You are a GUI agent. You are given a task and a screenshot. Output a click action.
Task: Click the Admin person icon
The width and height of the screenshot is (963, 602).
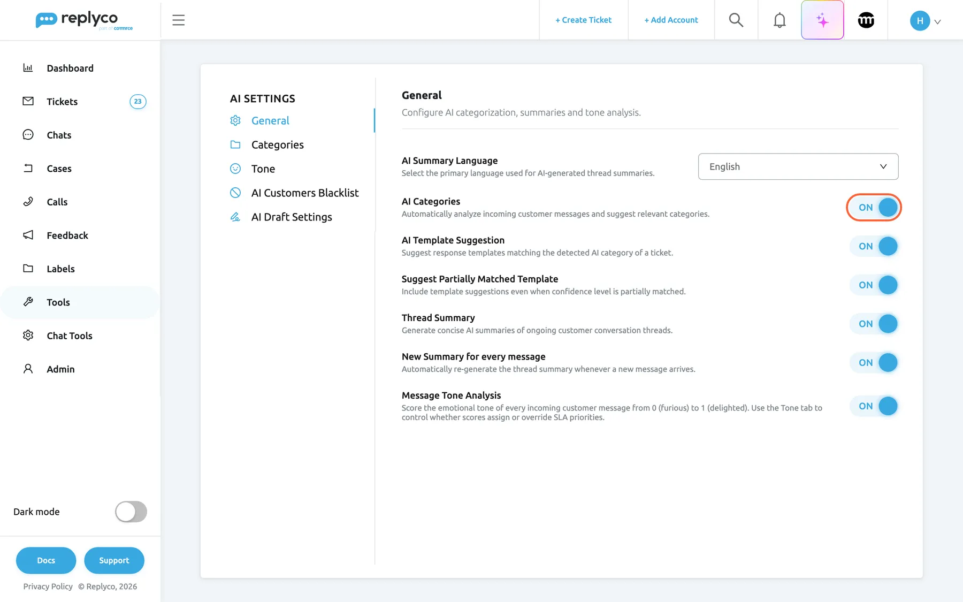click(28, 369)
